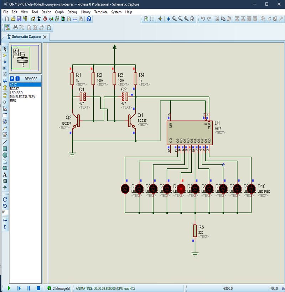Switch to the Schematic Capture tab
Viewport: 285px width, 292px height.
(x=26, y=37)
